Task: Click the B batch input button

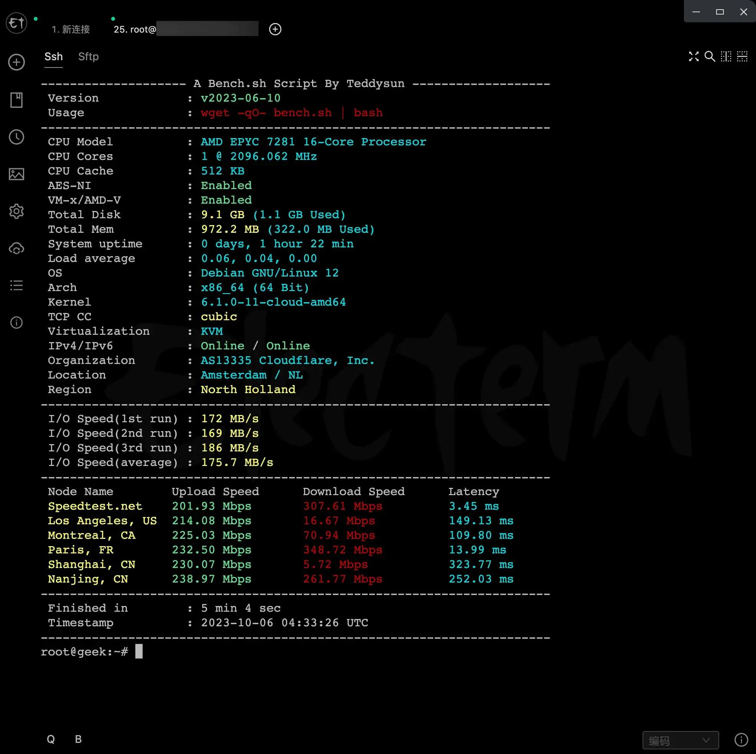Action: click(x=78, y=739)
